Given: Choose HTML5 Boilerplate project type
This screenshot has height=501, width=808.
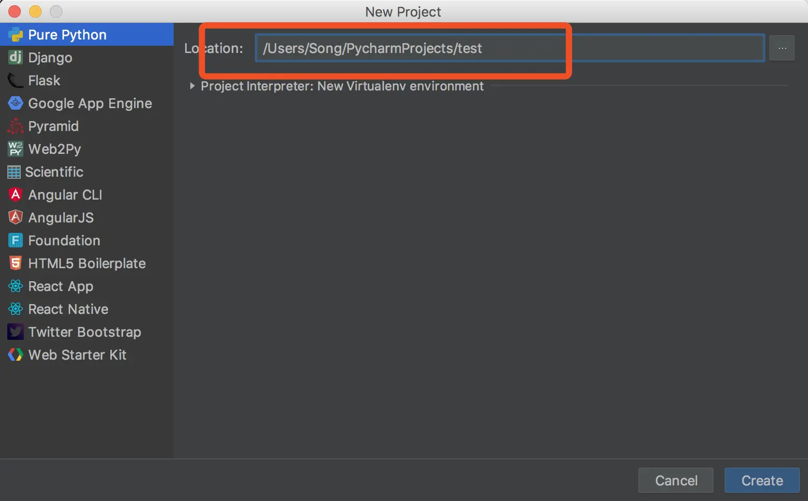Looking at the screenshot, I should [x=87, y=263].
